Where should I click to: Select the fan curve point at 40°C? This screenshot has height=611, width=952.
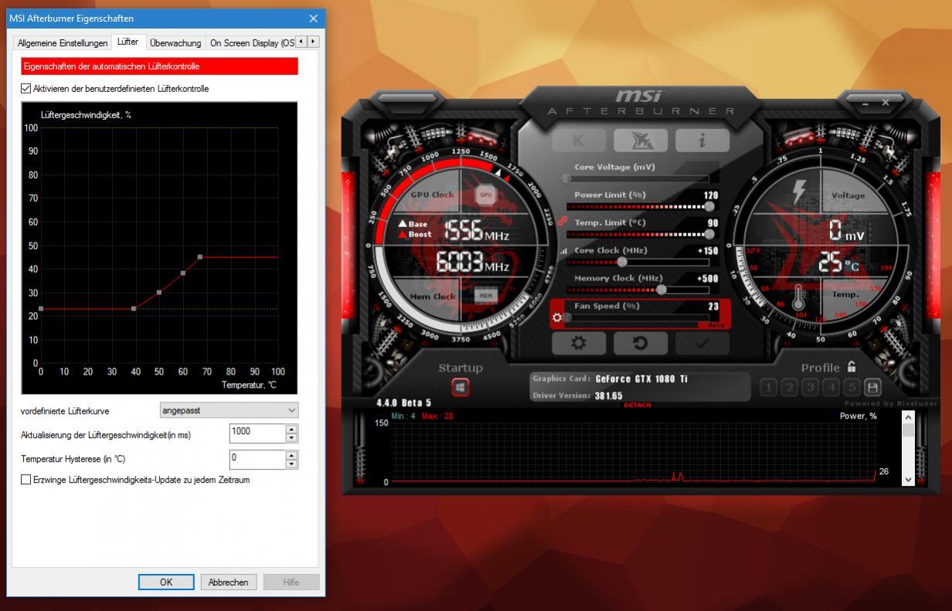tap(134, 308)
